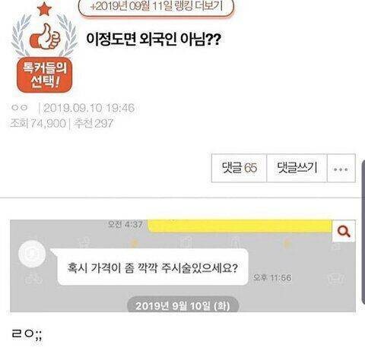Click the author name ㅇㅇ
The width and height of the screenshot is (365, 354).
pos(20,108)
